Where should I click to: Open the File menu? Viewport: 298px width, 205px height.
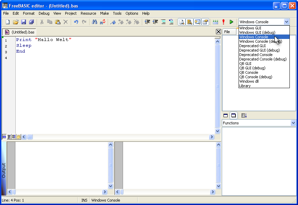coord(6,13)
